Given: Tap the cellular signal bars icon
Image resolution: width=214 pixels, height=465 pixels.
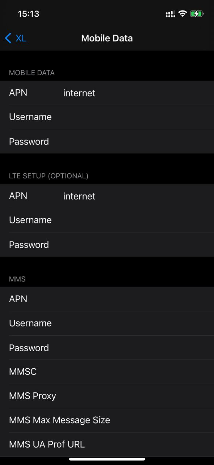Looking at the screenshot, I should [170, 14].
